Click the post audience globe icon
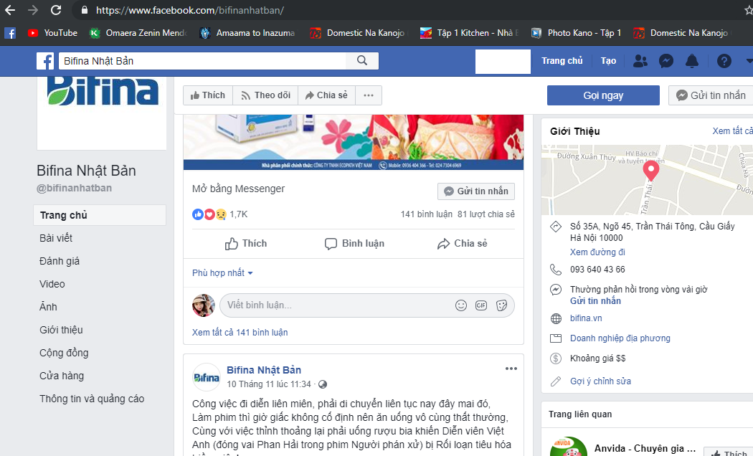Viewport: 753px width, 456px height. 323,384
